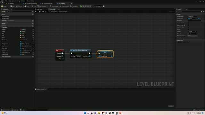Image resolution: width=205 pixels, height=115 pixels.
Task: Expand the Node Types tree item
Action: tap(1, 19)
